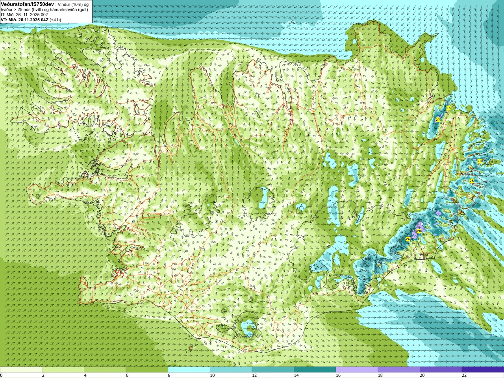Select the 28 gust label above the 25 label
Screen dimensions: 504x378
tap(480, 161)
